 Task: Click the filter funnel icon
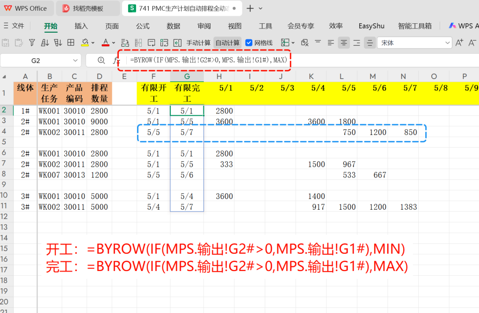tap(32, 43)
